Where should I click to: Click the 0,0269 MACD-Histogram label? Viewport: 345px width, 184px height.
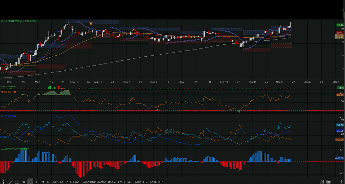(x=15, y=148)
